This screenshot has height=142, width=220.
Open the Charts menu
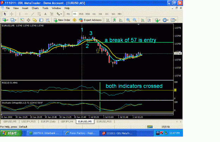click(x=35, y=8)
